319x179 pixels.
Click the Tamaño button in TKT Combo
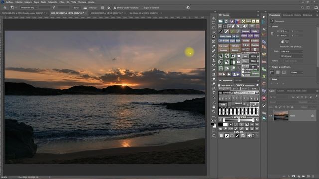235,46
